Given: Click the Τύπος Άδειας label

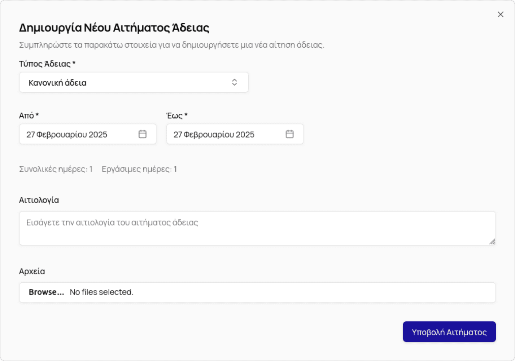Looking at the screenshot, I should [47, 64].
